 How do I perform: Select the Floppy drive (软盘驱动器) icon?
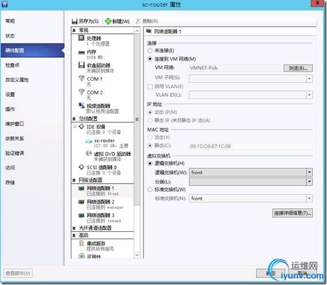81,65
